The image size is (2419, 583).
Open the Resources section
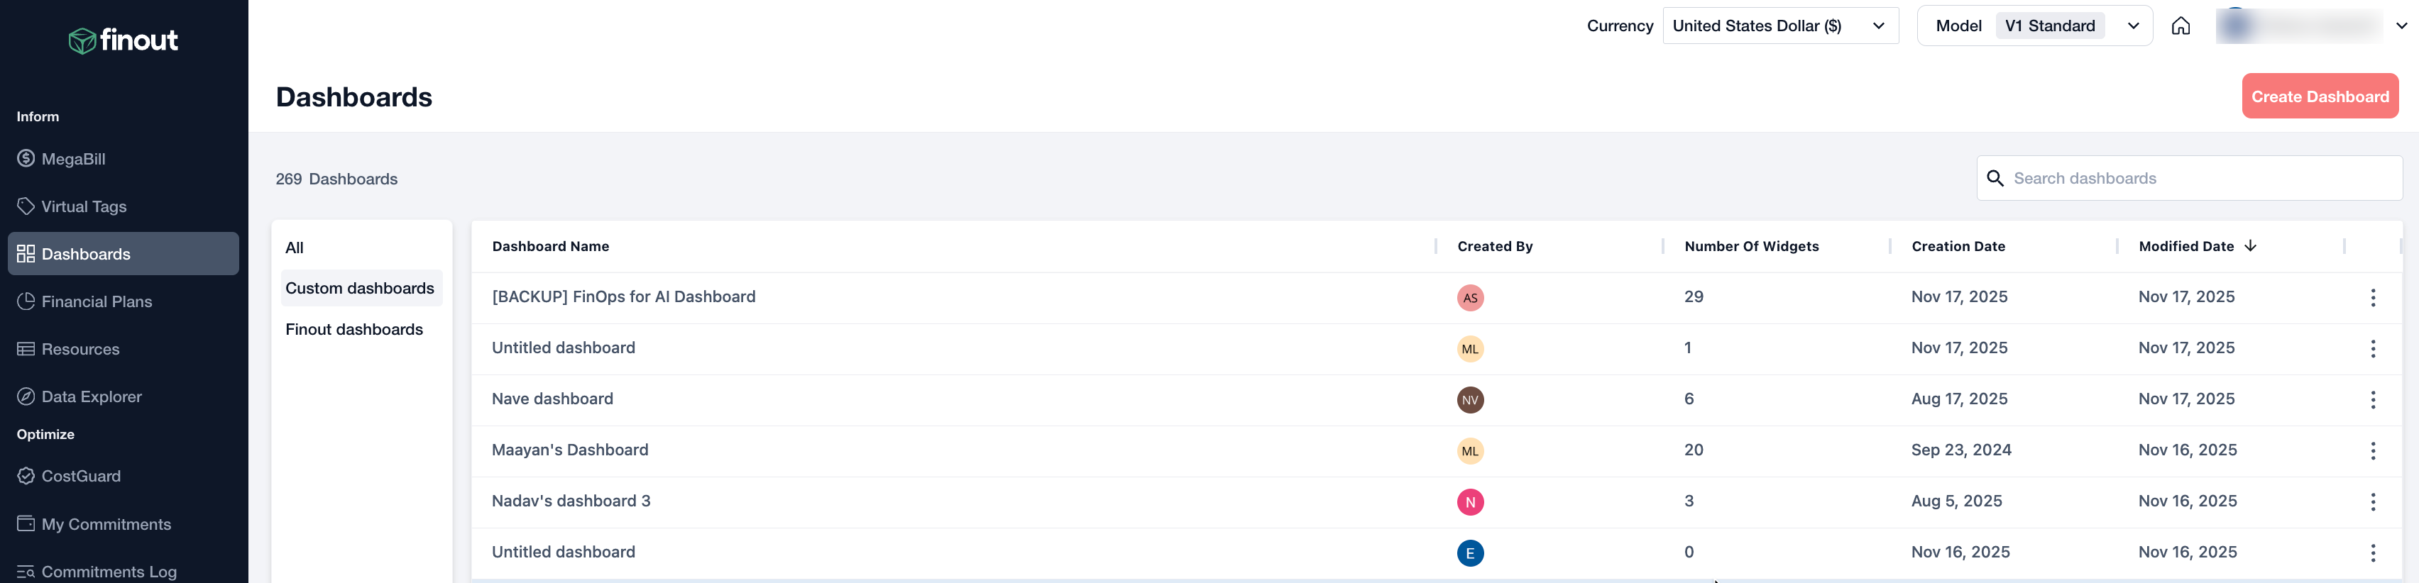tap(79, 349)
